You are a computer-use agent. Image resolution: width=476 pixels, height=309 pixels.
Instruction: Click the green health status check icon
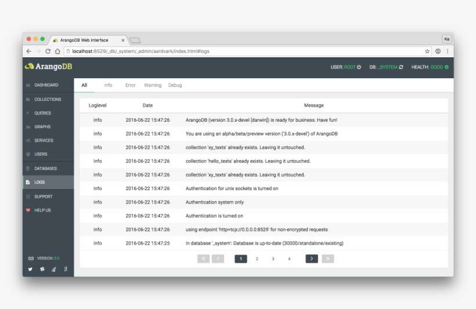click(x=447, y=67)
